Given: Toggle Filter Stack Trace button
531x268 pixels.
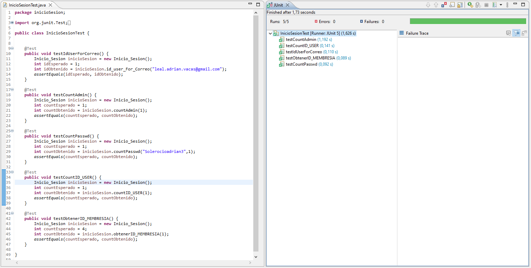Looking at the screenshot, I should (517, 33).
